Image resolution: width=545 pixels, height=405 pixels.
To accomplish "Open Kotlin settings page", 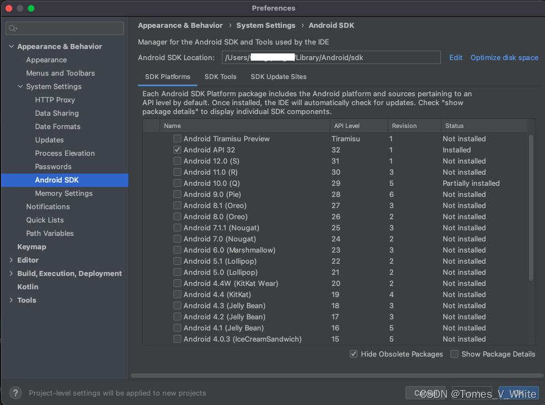I will click(28, 287).
